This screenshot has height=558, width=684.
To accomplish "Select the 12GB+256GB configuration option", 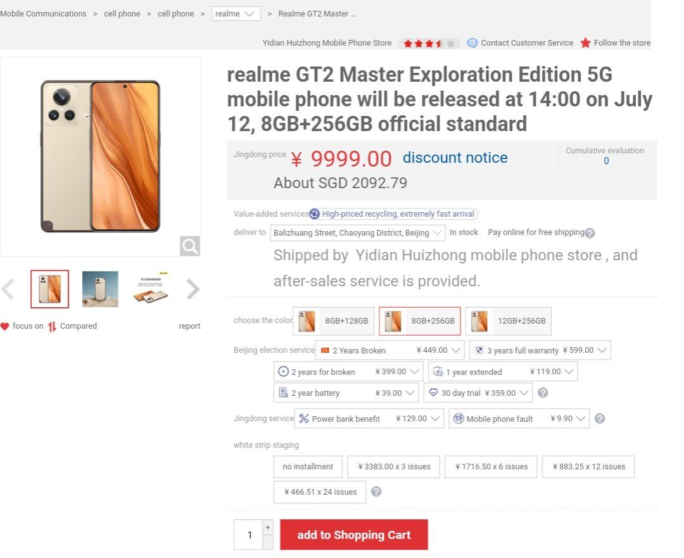I will click(509, 321).
